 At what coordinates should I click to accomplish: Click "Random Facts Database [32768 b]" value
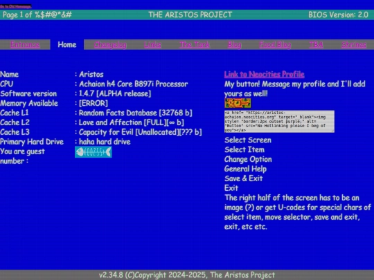(135, 113)
